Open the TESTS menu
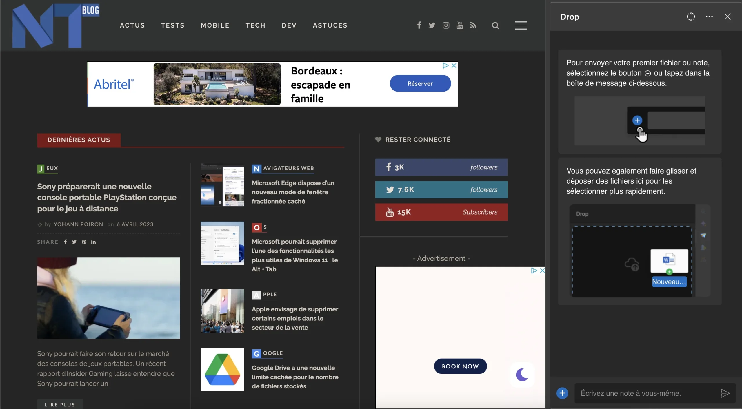 pyautogui.click(x=173, y=25)
